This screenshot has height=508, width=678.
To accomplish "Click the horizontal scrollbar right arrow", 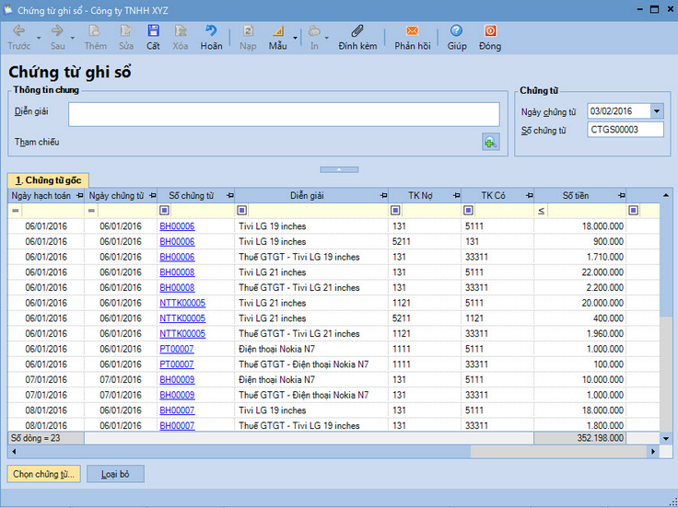I will tap(653, 452).
